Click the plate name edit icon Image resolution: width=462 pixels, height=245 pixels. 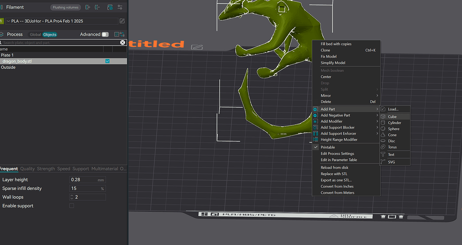click(197, 47)
